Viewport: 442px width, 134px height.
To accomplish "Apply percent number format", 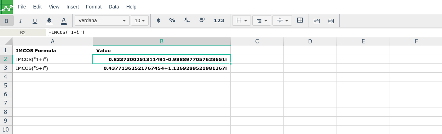I will pyautogui.click(x=172, y=20).
